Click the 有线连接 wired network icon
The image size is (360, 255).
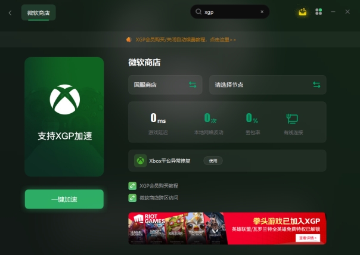tap(292, 119)
